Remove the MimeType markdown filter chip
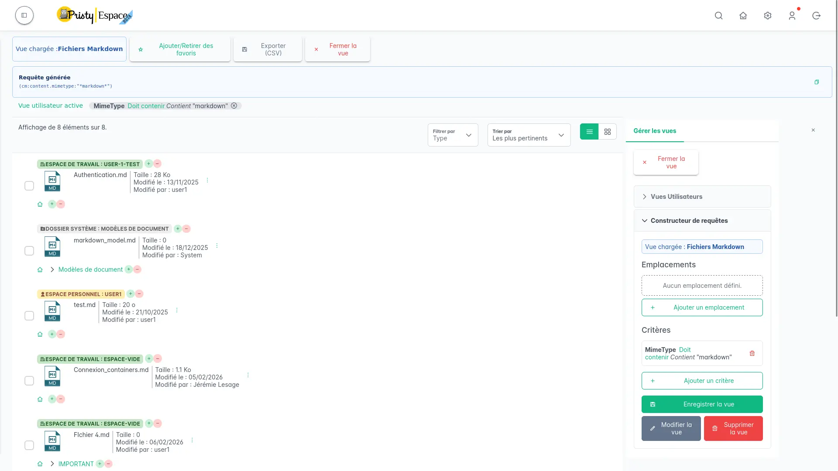The image size is (838, 471). coord(234,106)
